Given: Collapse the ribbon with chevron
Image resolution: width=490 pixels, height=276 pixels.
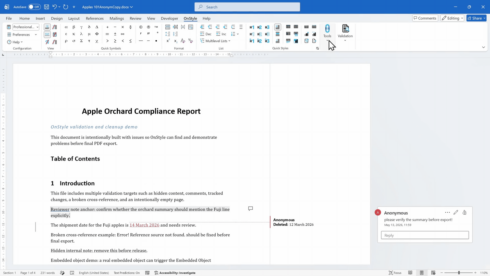Looking at the screenshot, I should (483, 47).
